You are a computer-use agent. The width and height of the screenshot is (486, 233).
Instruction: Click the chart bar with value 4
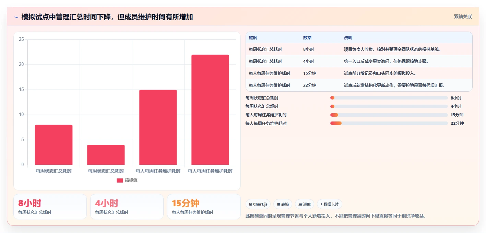tap(106, 155)
